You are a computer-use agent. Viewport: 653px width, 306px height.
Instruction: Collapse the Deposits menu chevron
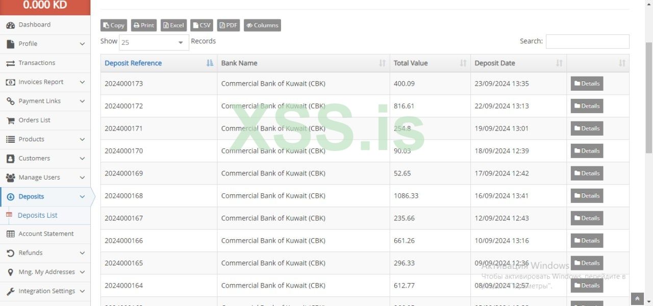click(82, 197)
